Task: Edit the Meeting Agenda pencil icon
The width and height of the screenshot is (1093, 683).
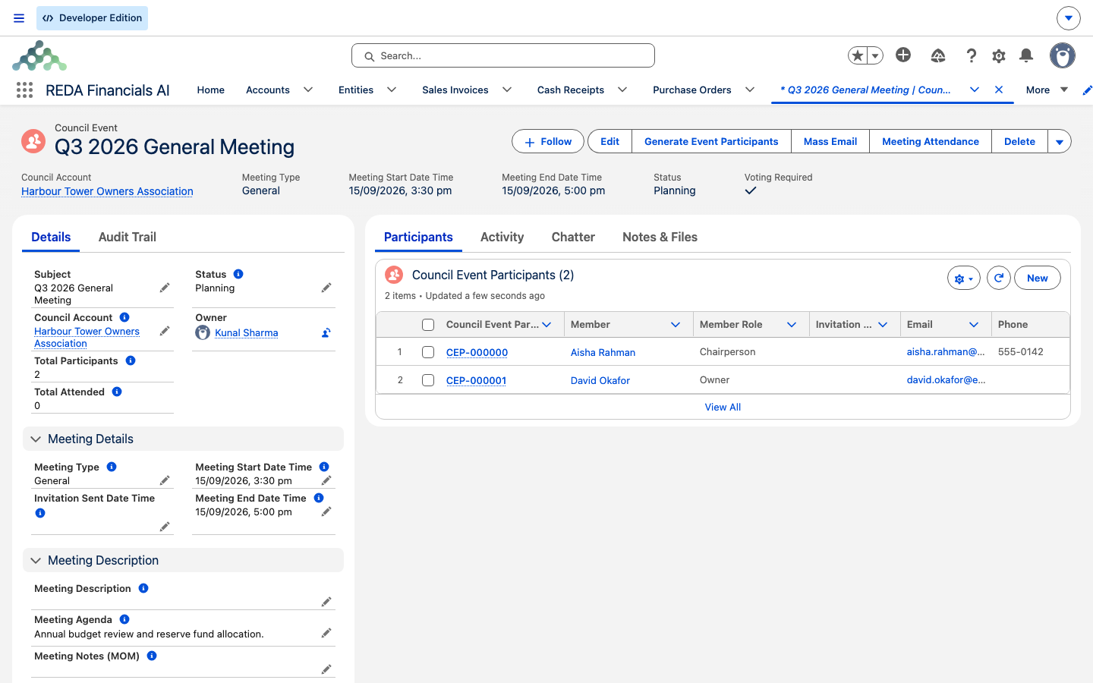Action: (x=326, y=633)
